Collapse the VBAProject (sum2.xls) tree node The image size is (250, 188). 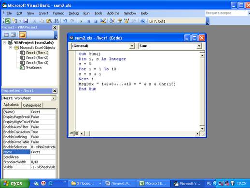5,43
